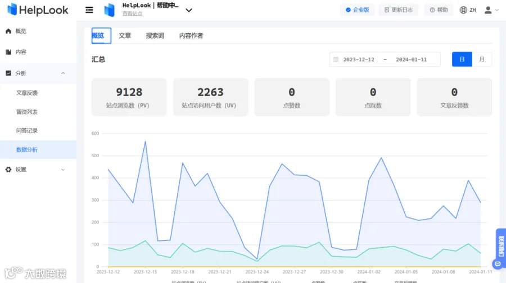Click the start date 2023-12-12 field
Screen dimensions: 506x283
pyautogui.click(x=359, y=60)
